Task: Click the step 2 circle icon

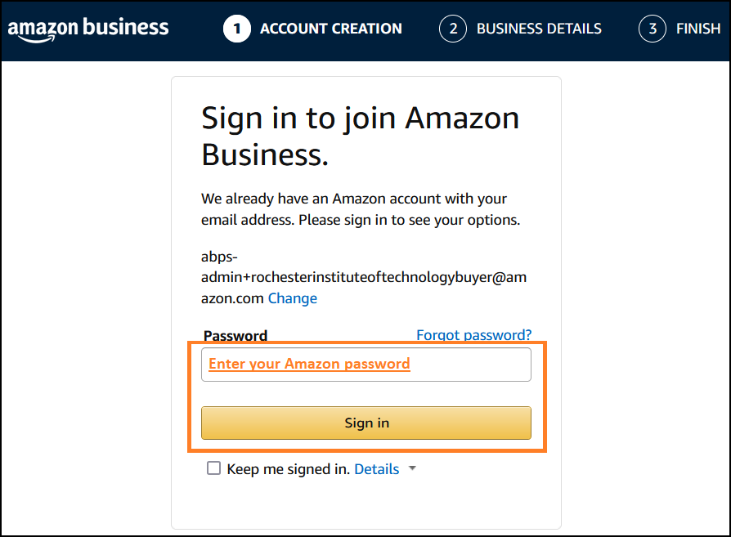Action: [x=453, y=29]
